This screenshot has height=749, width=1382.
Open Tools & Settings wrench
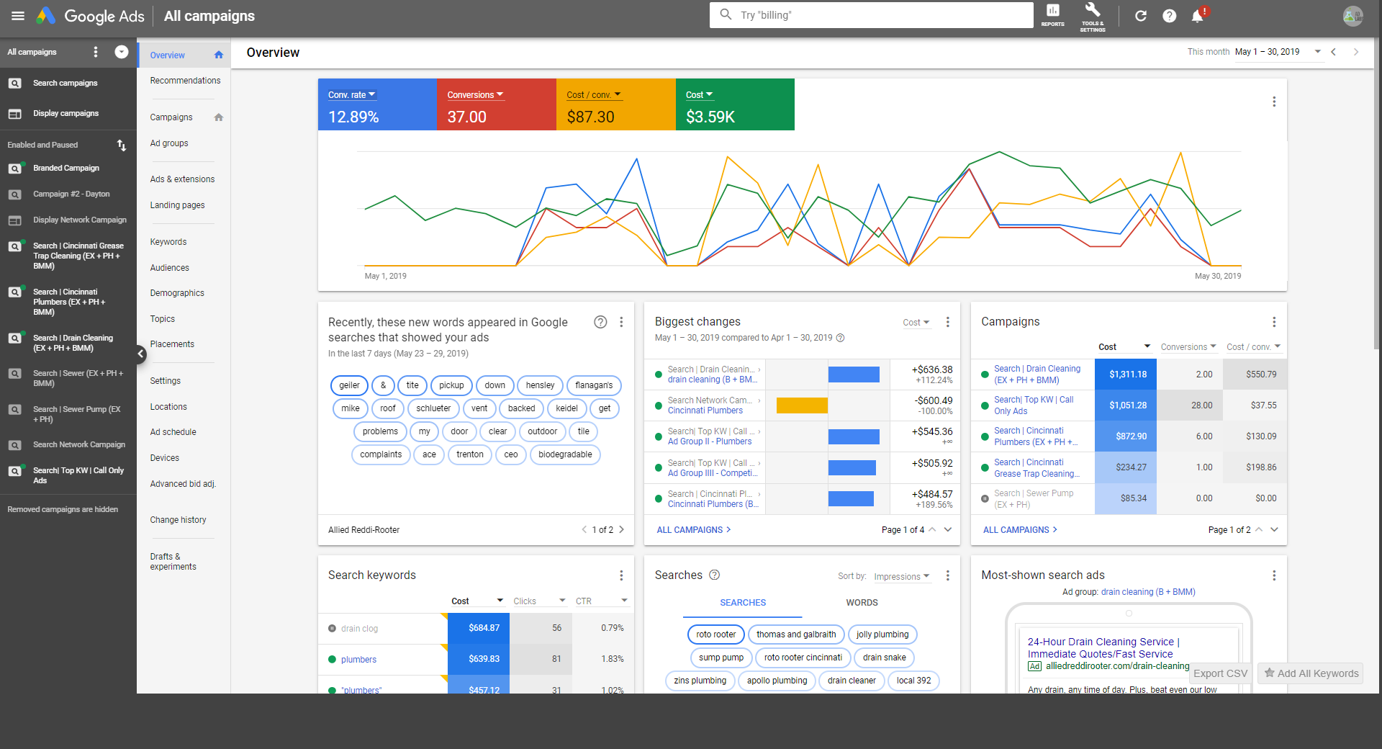coord(1092,16)
